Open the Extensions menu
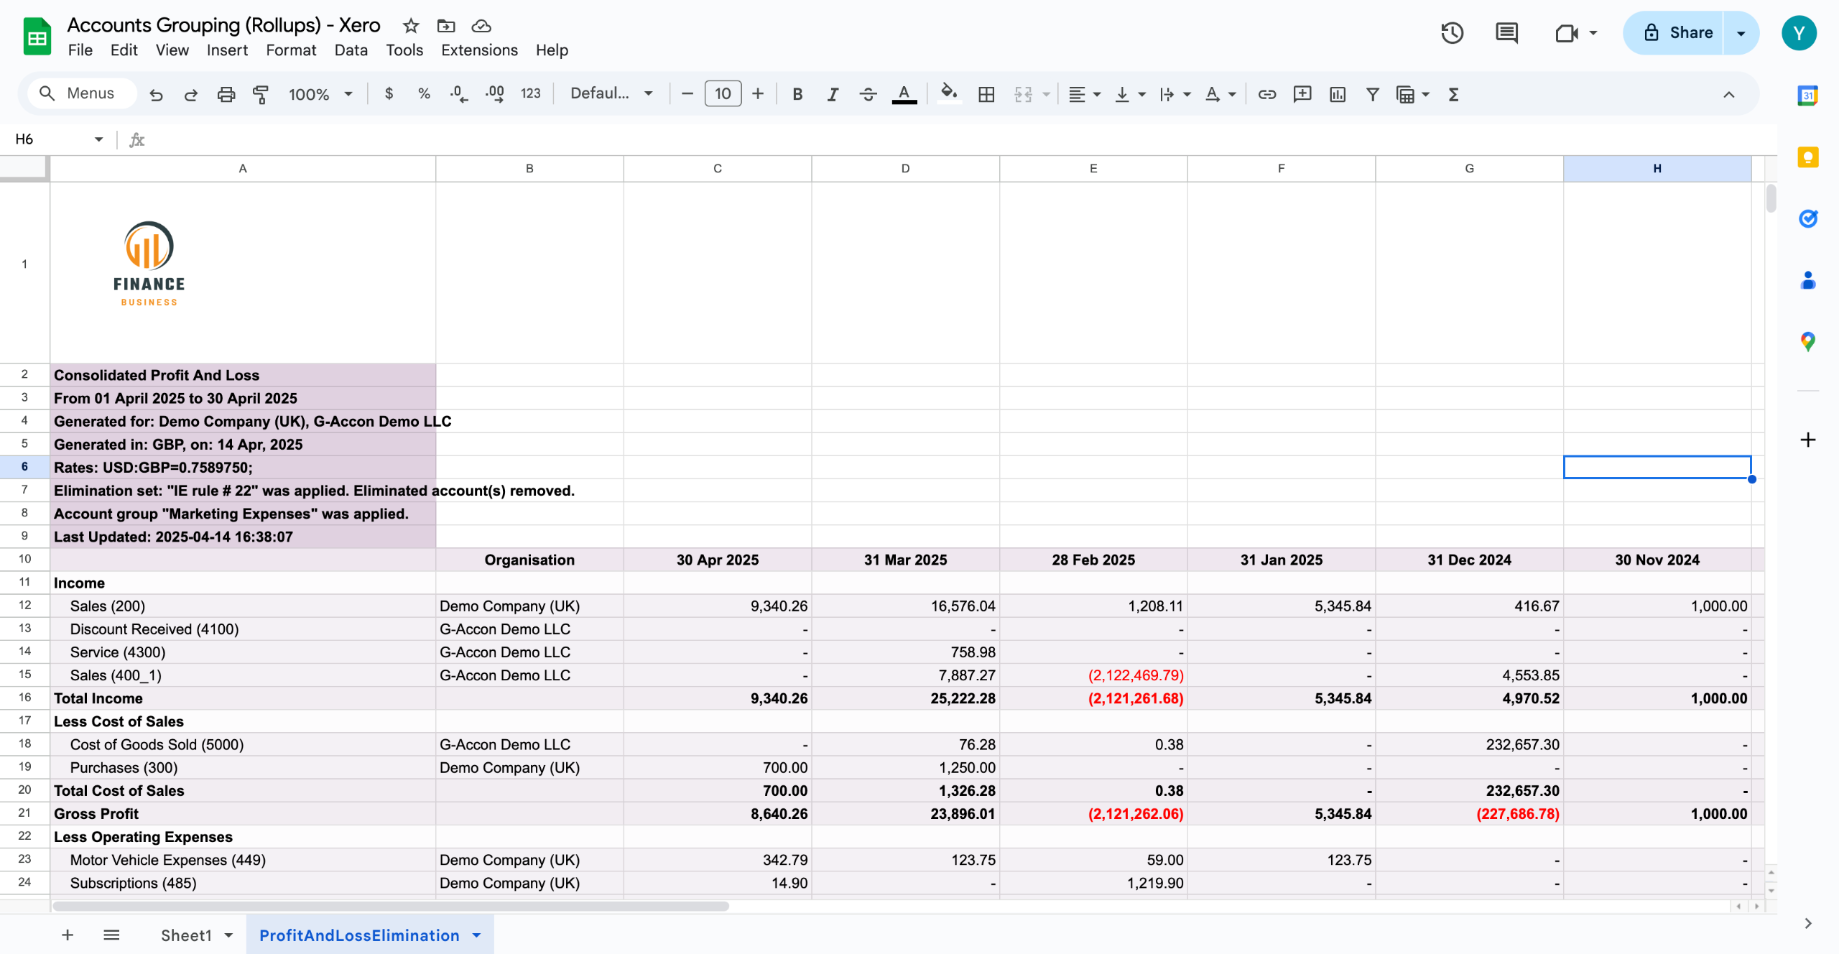The image size is (1839, 954). pyautogui.click(x=479, y=50)
